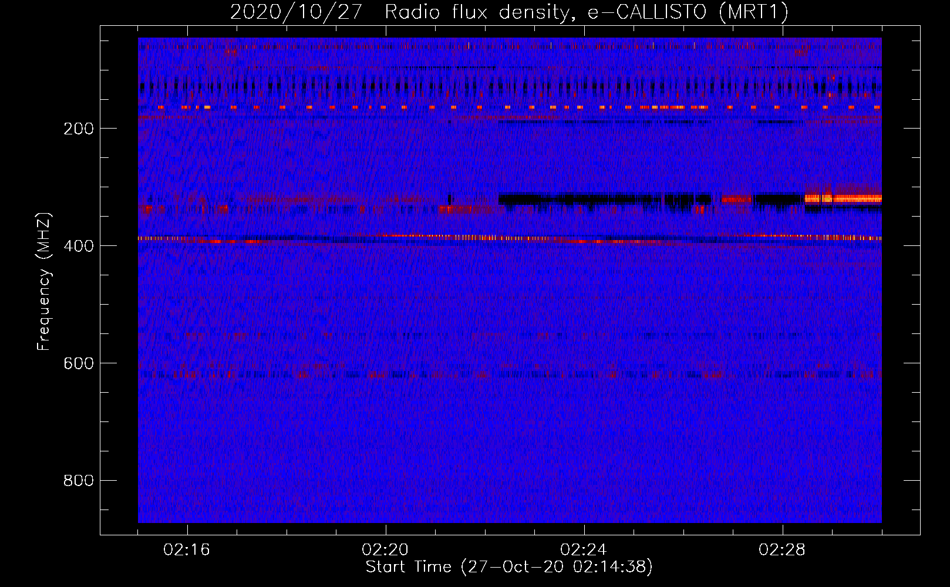Click the long black band near 330 MHz
The height and width of the screenshot is (587, 950).
605,199
